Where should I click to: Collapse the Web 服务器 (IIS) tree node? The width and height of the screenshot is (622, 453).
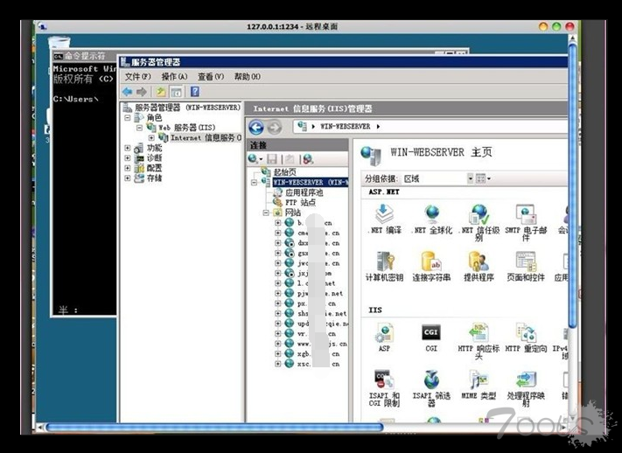point(139,128)
